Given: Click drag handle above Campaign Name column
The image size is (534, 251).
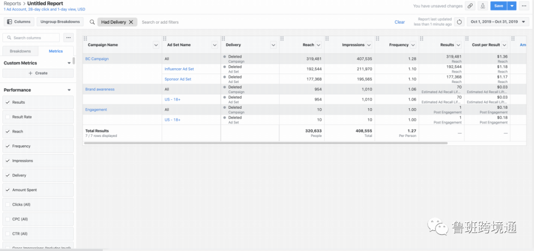Looking at the screenshot, I should pyautogui.click(x=86, y=39).
